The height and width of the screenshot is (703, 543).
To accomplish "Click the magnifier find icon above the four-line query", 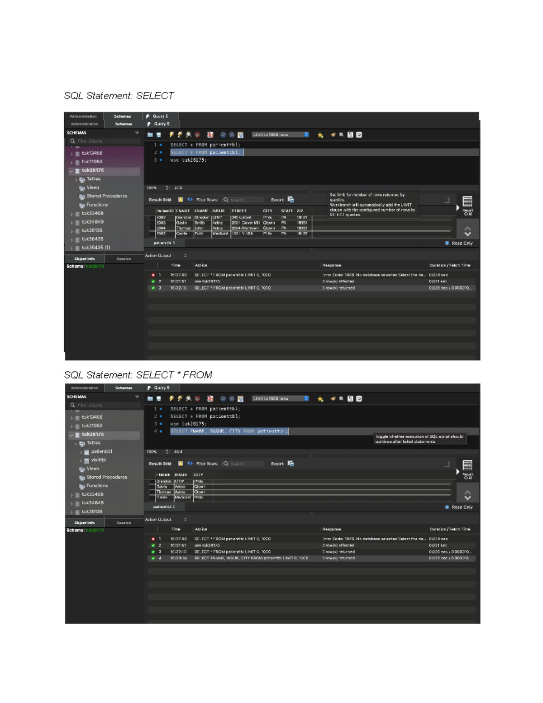I will pyautogui.click(x=342, y=399).
